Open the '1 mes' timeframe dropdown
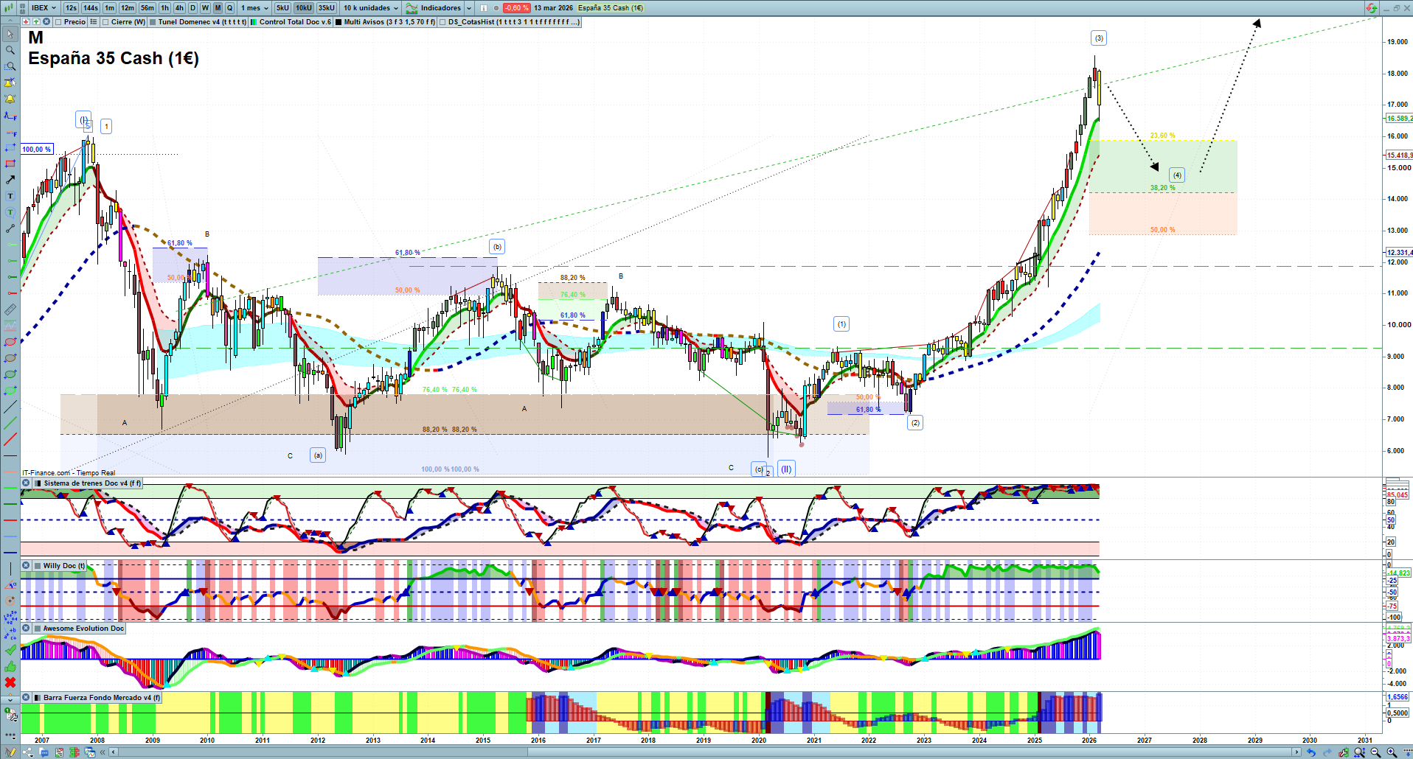The width and height of the screenshot is (1413, 759). 254,8
